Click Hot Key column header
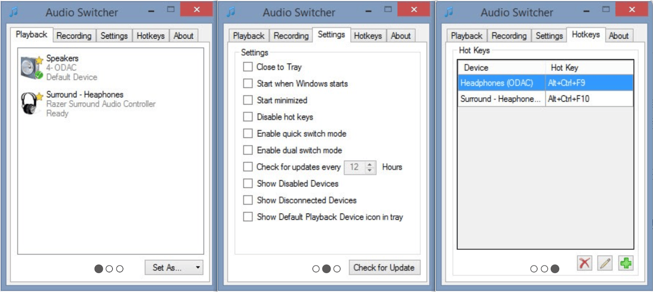 coord(589,67)
